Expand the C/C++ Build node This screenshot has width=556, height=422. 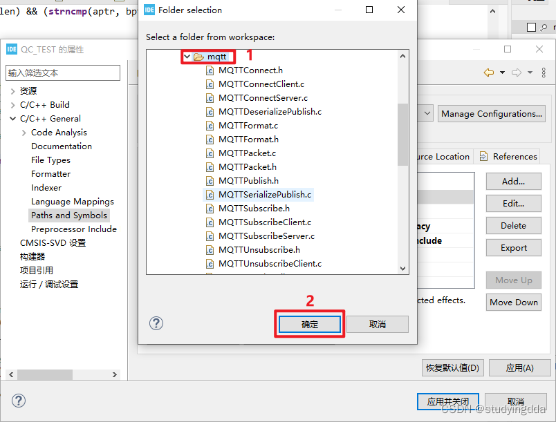click(12, 105)
